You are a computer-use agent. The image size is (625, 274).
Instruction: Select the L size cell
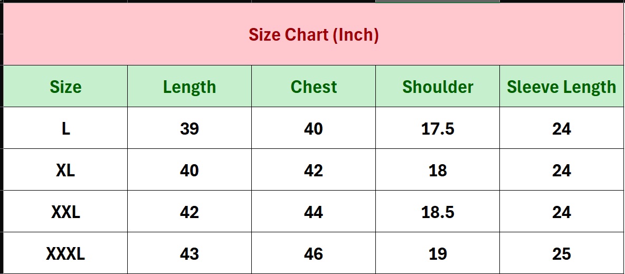point(65,128)
